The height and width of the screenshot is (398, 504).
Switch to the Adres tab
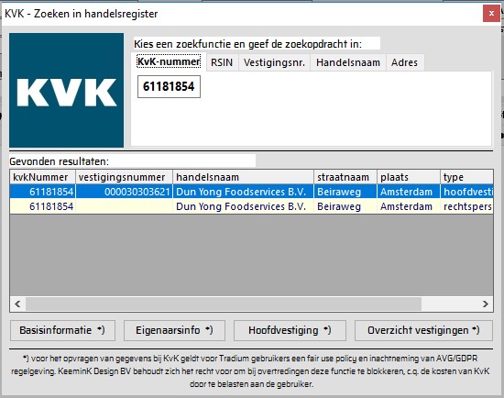point(405,62)
